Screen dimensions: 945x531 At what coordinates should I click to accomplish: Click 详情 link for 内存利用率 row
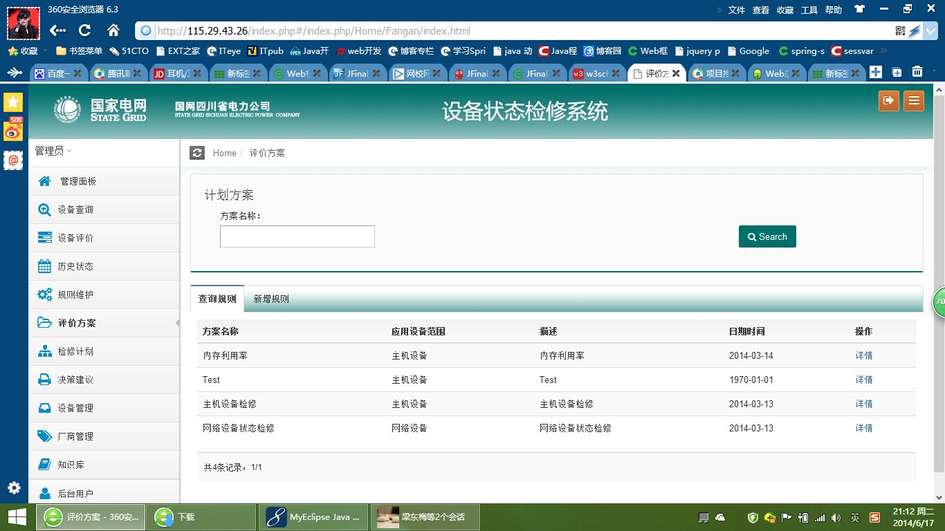tap(864, 355)
